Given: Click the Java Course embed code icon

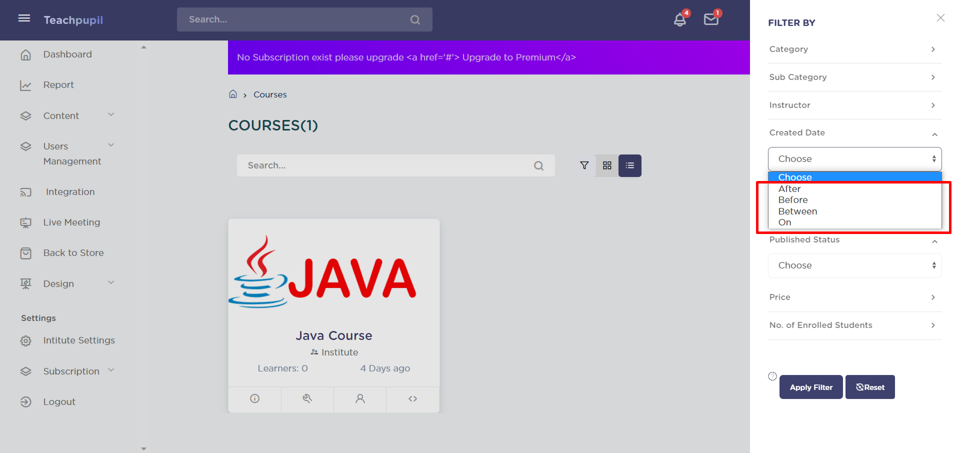Looking at the screenshot, I should (412, 398).
